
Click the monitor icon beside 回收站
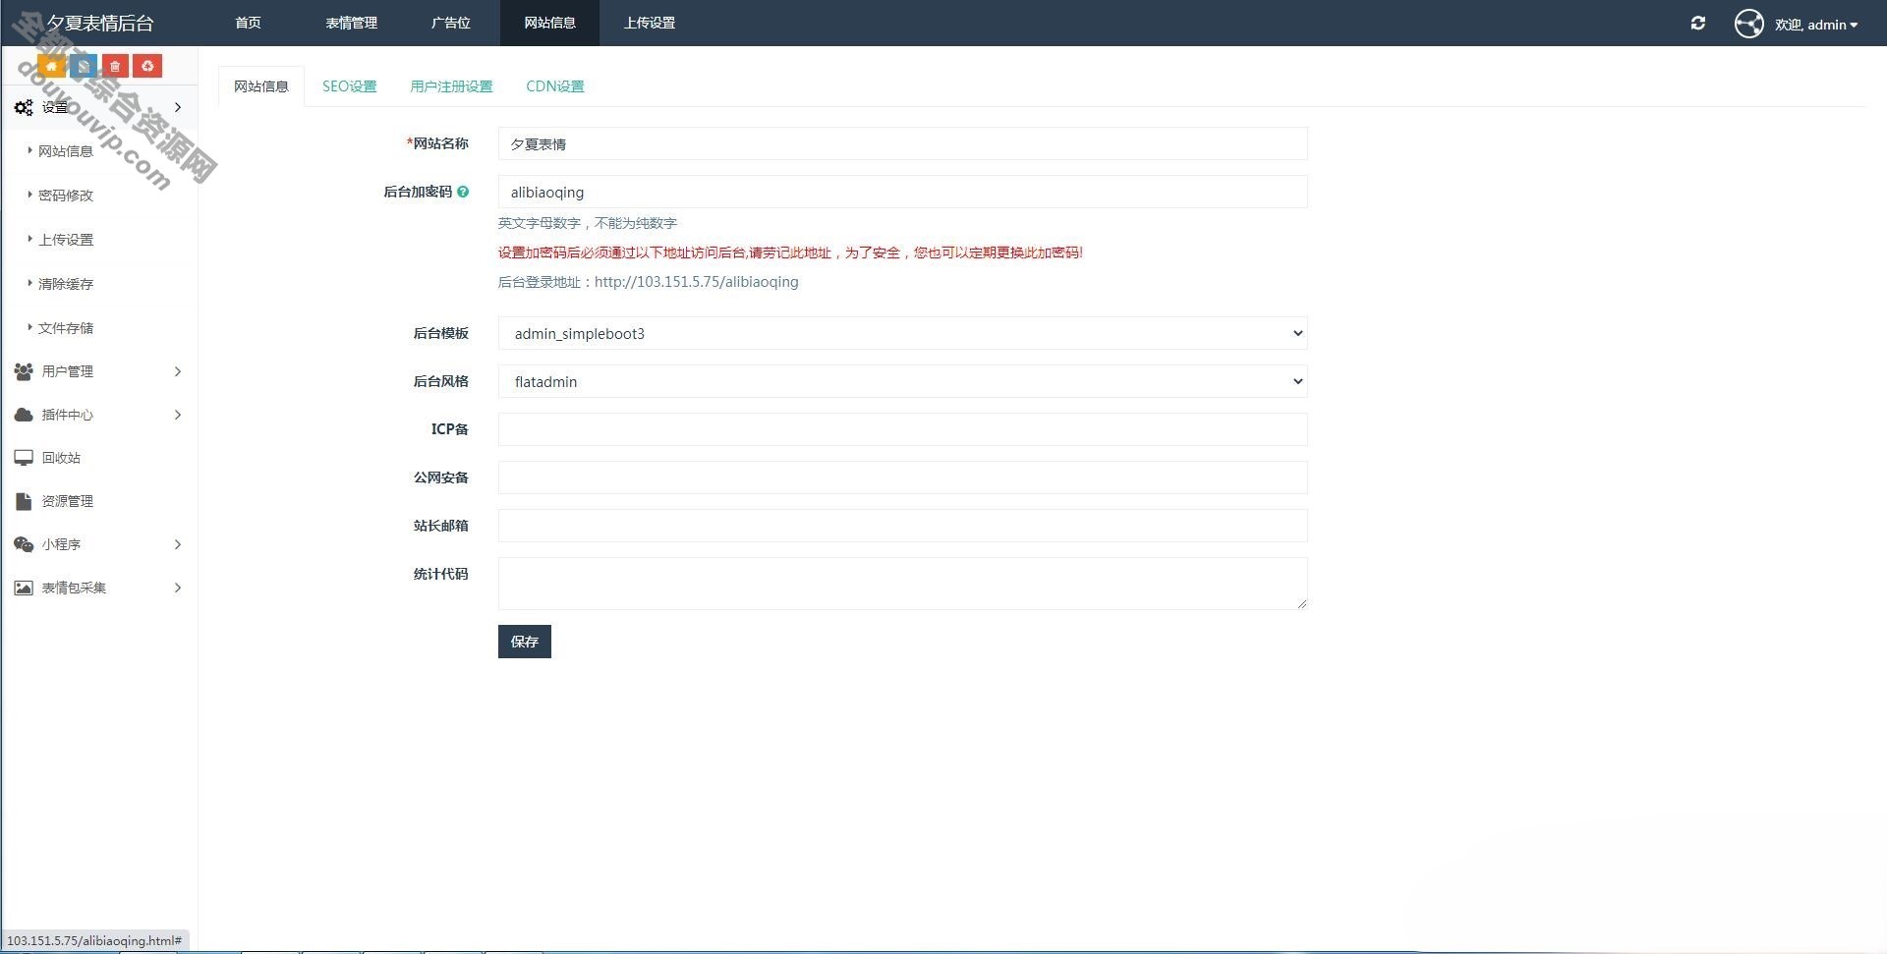(x=24, y=458)
